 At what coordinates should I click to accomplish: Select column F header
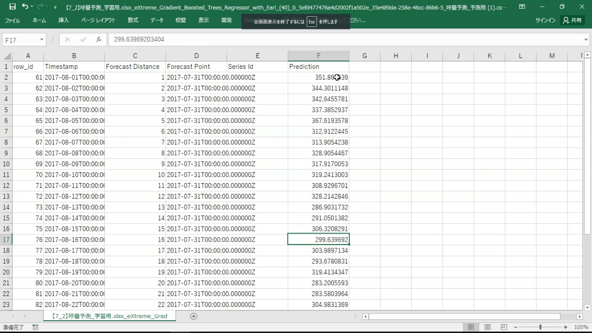click(319, 56)
